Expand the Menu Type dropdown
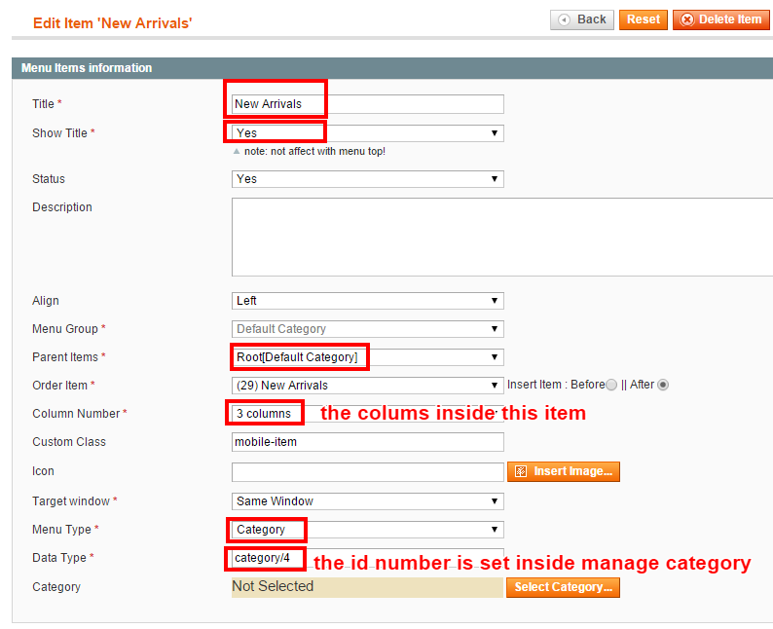The image size is (773, 629). point(367,530)
